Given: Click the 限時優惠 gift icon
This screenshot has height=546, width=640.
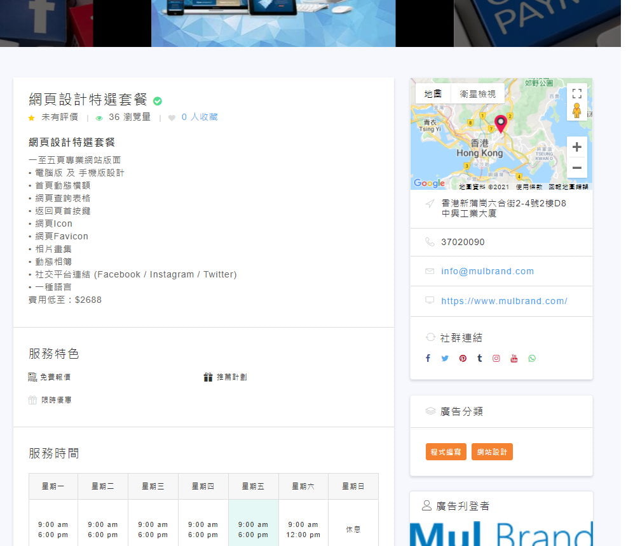Looking at the screenshot, I should tap(32, 400).
